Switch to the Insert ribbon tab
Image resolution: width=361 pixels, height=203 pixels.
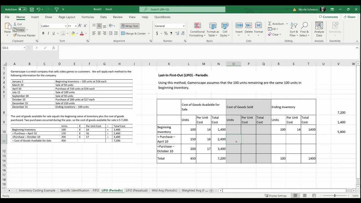35,17
